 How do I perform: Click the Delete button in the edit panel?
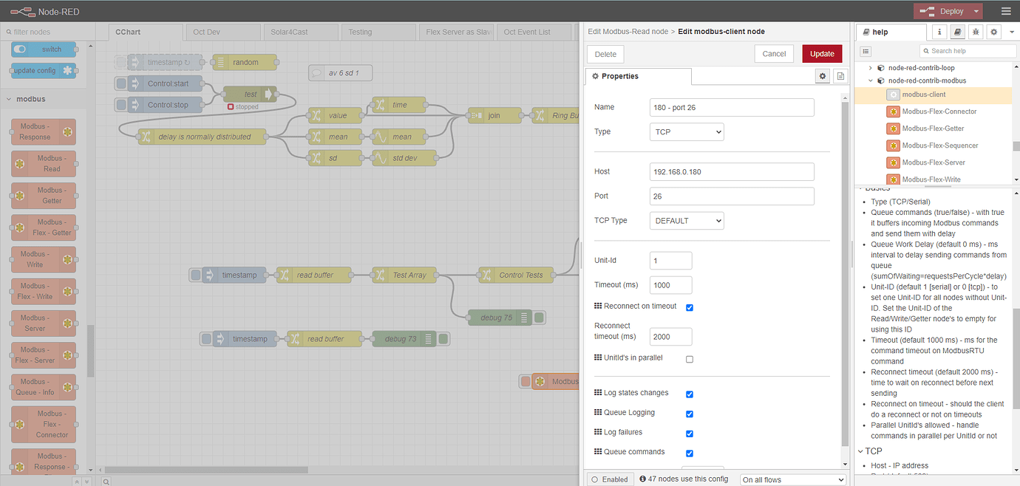pos(605,53)
